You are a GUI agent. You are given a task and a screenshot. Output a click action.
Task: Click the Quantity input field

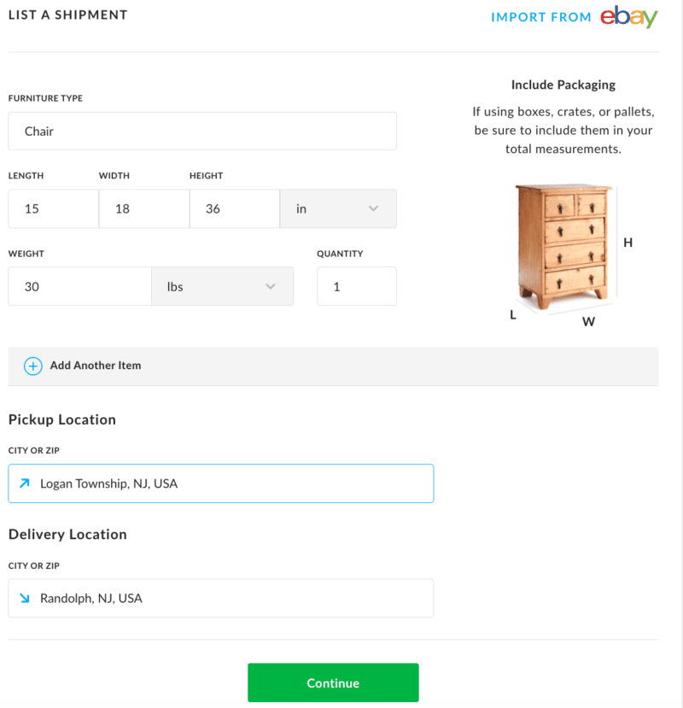pyautogui.click(x=356, y=287)
